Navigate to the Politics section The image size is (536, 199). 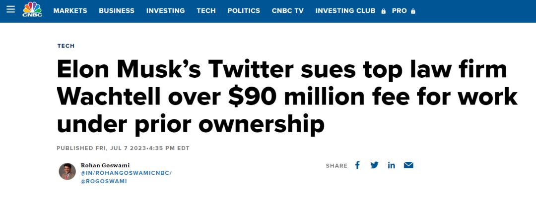(244, 10)
